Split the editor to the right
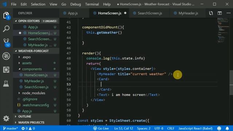233x131 pixels. [x=220, y=13]
